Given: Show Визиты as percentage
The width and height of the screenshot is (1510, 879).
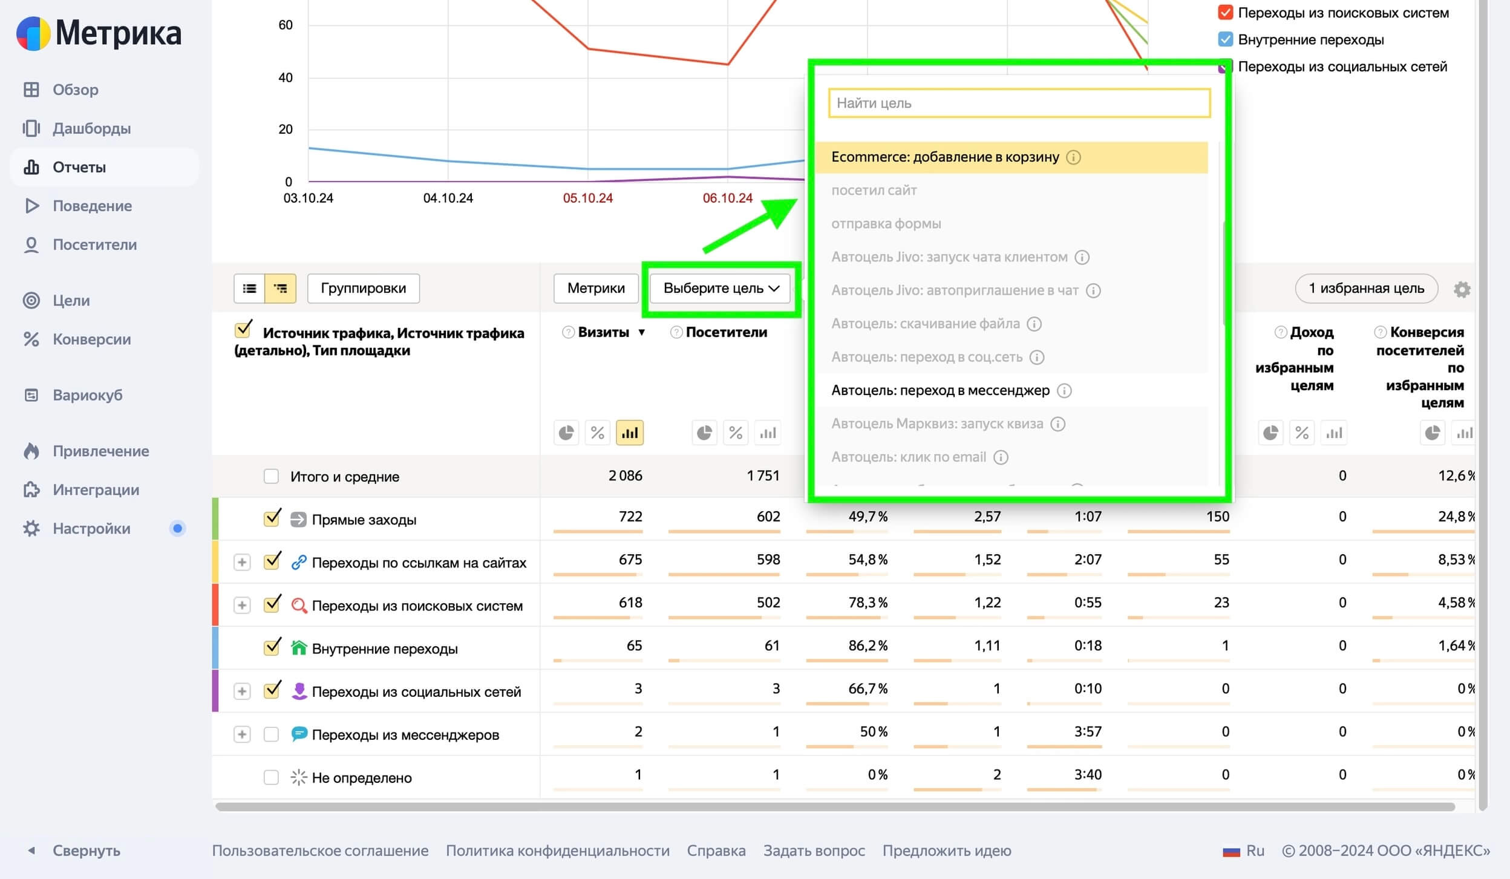Looking at the screenshot, I should (x=598, y=433).
